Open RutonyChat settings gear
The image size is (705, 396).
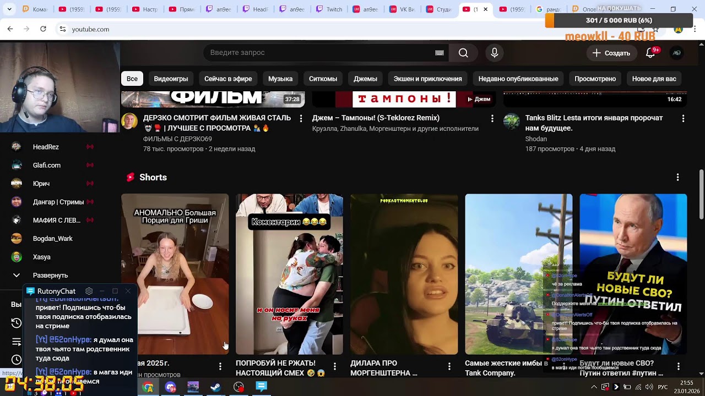tap(89, 291)
